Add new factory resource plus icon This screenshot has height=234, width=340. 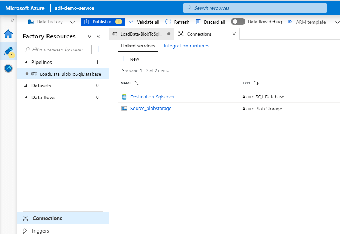click(x=98, y=49)
